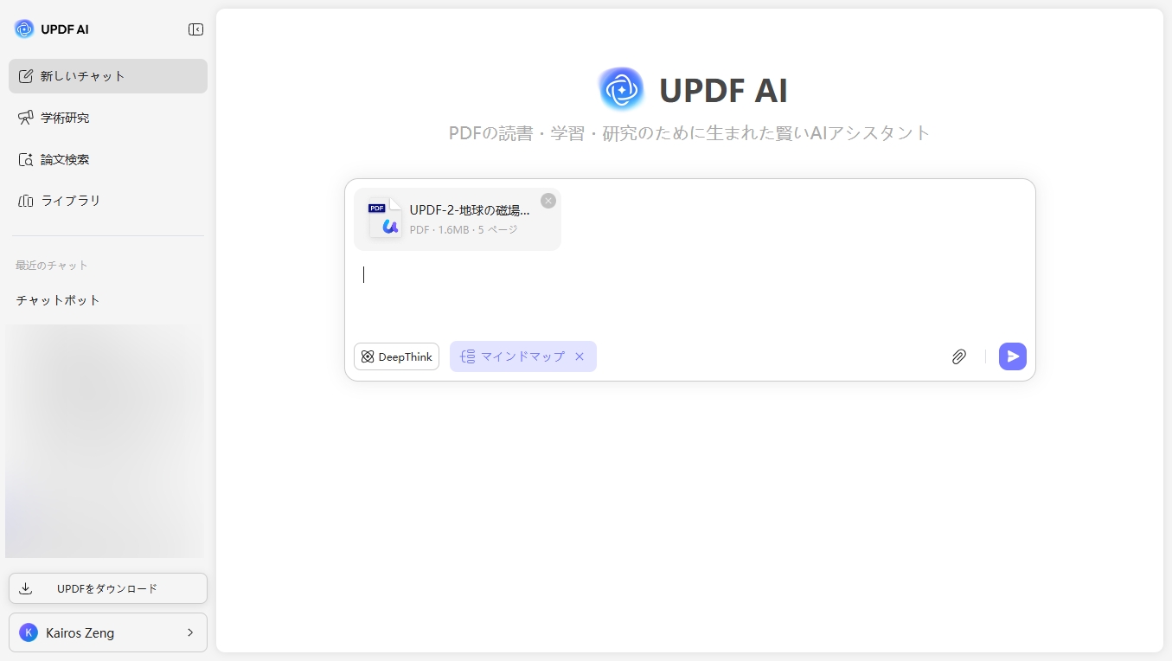The width and height of the screenshot is (1172, 661).
Task: Click the PDF file type icon
Action: [385, 218]
